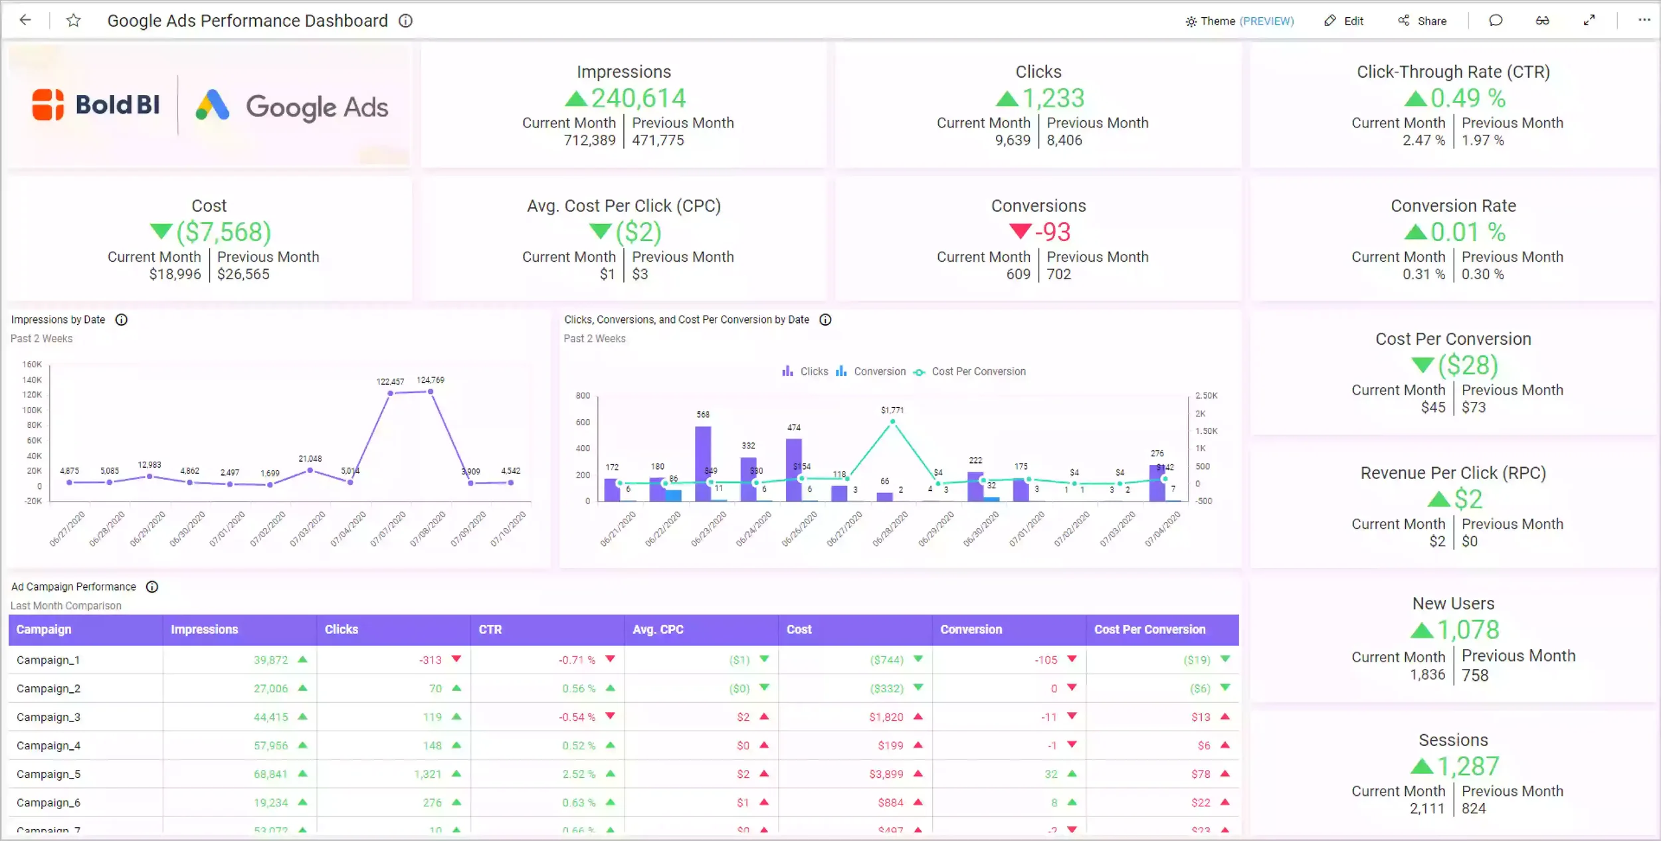The height and width of the screenshot is (841, 1661).
Task: Sort the table by the Impressions column
Action: (x=205, y=629)
